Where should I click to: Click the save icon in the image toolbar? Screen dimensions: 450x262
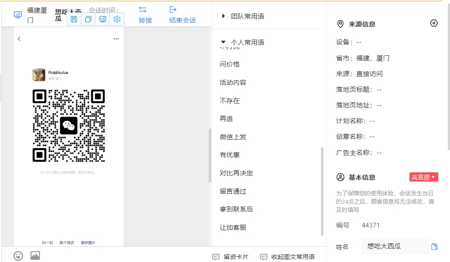click(74, 19)
